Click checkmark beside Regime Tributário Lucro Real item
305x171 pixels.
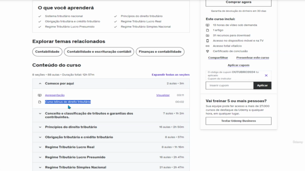click(115, 21)
